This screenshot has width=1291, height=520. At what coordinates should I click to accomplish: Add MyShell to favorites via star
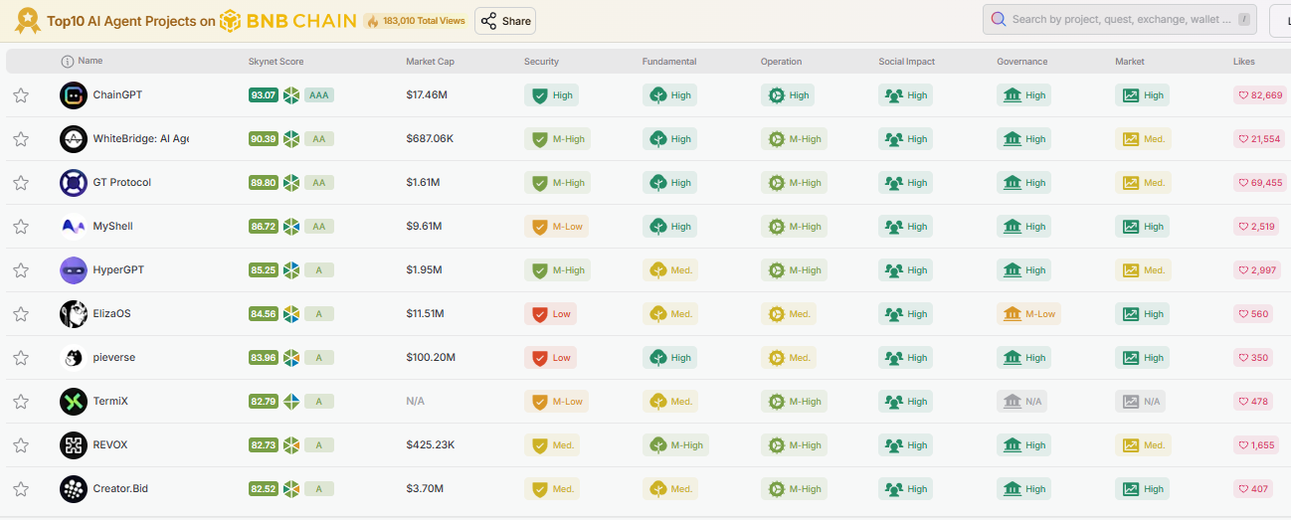[x=20, y=227]
